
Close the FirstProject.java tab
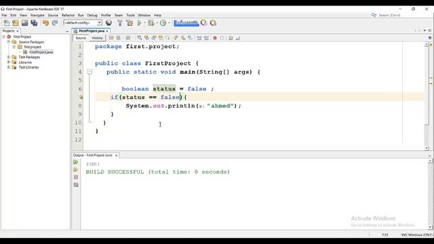click(107, 31)
